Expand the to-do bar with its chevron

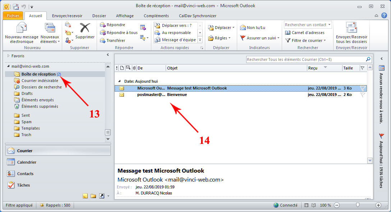(382, 59)
